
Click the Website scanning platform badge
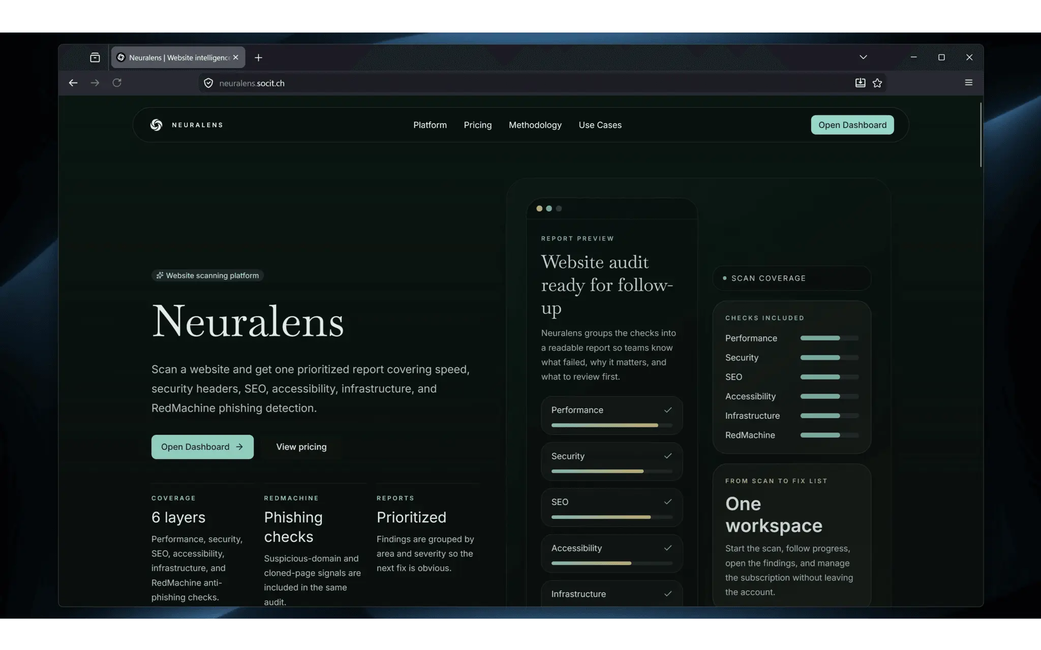point(207,275)
